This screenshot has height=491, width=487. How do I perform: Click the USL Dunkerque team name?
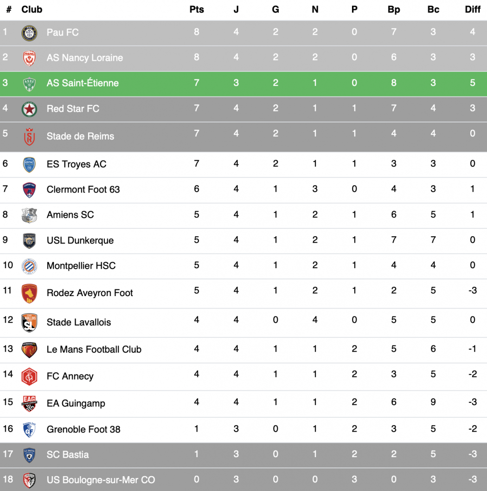coord(80,240)
